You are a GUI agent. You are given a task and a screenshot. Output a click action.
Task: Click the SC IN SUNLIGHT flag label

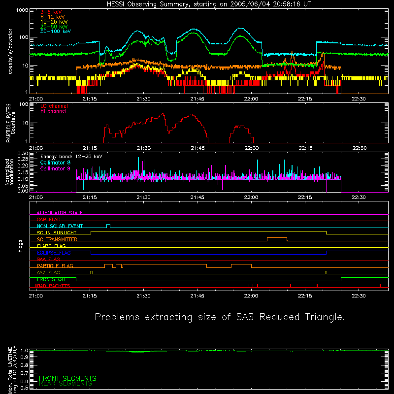pyautogui.click(x=57, y=232)
